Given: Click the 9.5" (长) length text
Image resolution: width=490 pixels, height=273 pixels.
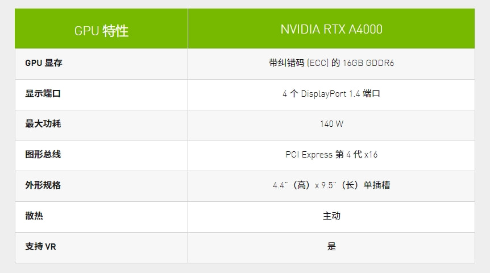Looking at the screenshot, I should click(x=340, y=185).
